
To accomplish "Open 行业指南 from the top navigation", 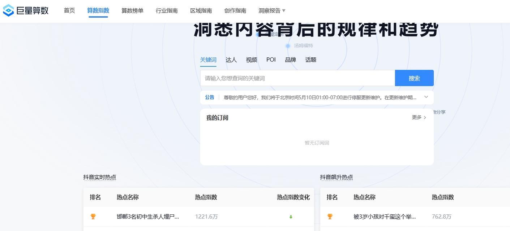I will pyautogui.click(x=167, y=10).
